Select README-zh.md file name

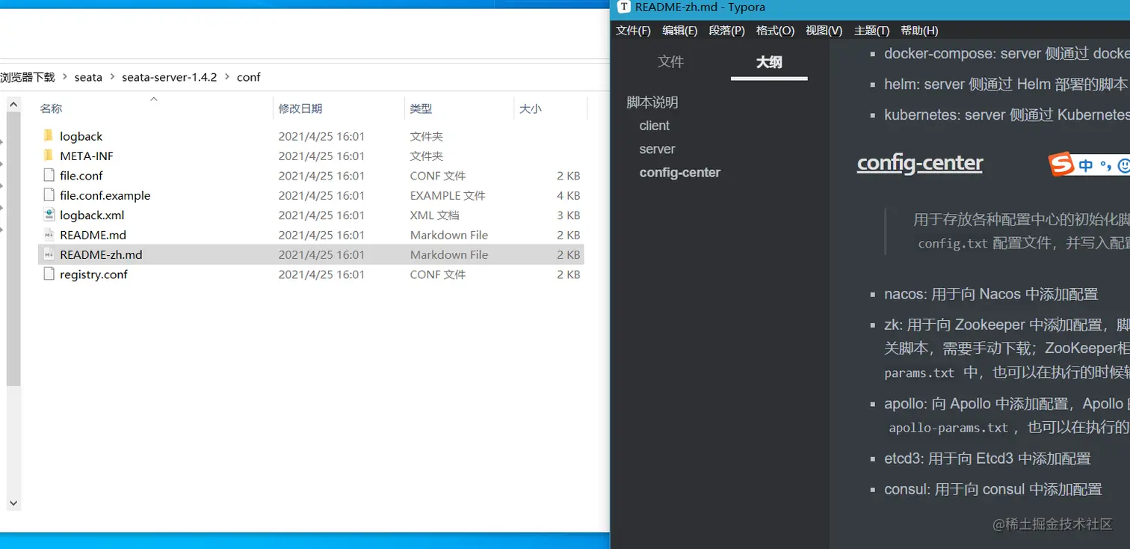101,254
